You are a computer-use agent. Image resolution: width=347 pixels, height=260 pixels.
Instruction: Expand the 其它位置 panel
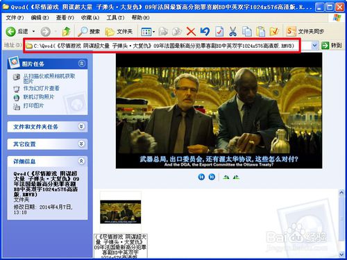[x=81, y=144]
